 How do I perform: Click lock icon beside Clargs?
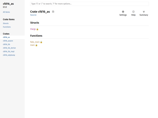37,29
